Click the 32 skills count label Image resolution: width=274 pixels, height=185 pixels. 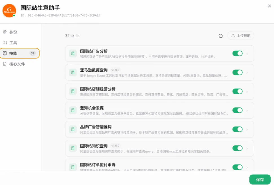(72, 36)
